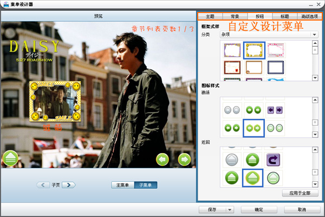Click down arrow of 激活 icon list
The image size is (325, 217).
coord(315,134)
